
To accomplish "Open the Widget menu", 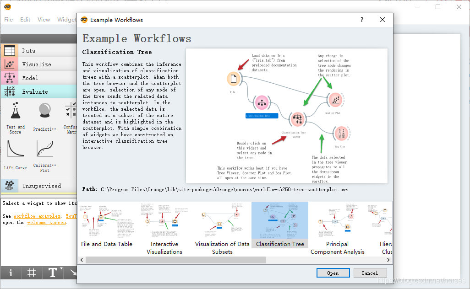I will tap(66, 20).
